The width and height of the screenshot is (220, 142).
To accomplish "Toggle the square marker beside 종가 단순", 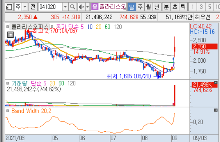I will [x=52, y=27].
